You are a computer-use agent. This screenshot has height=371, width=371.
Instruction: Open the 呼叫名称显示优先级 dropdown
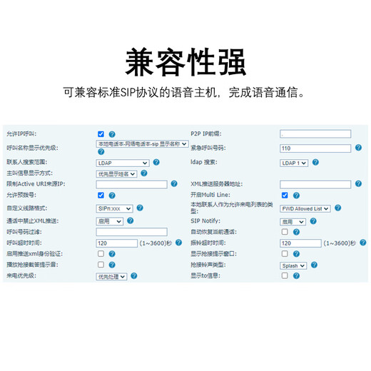142,144
